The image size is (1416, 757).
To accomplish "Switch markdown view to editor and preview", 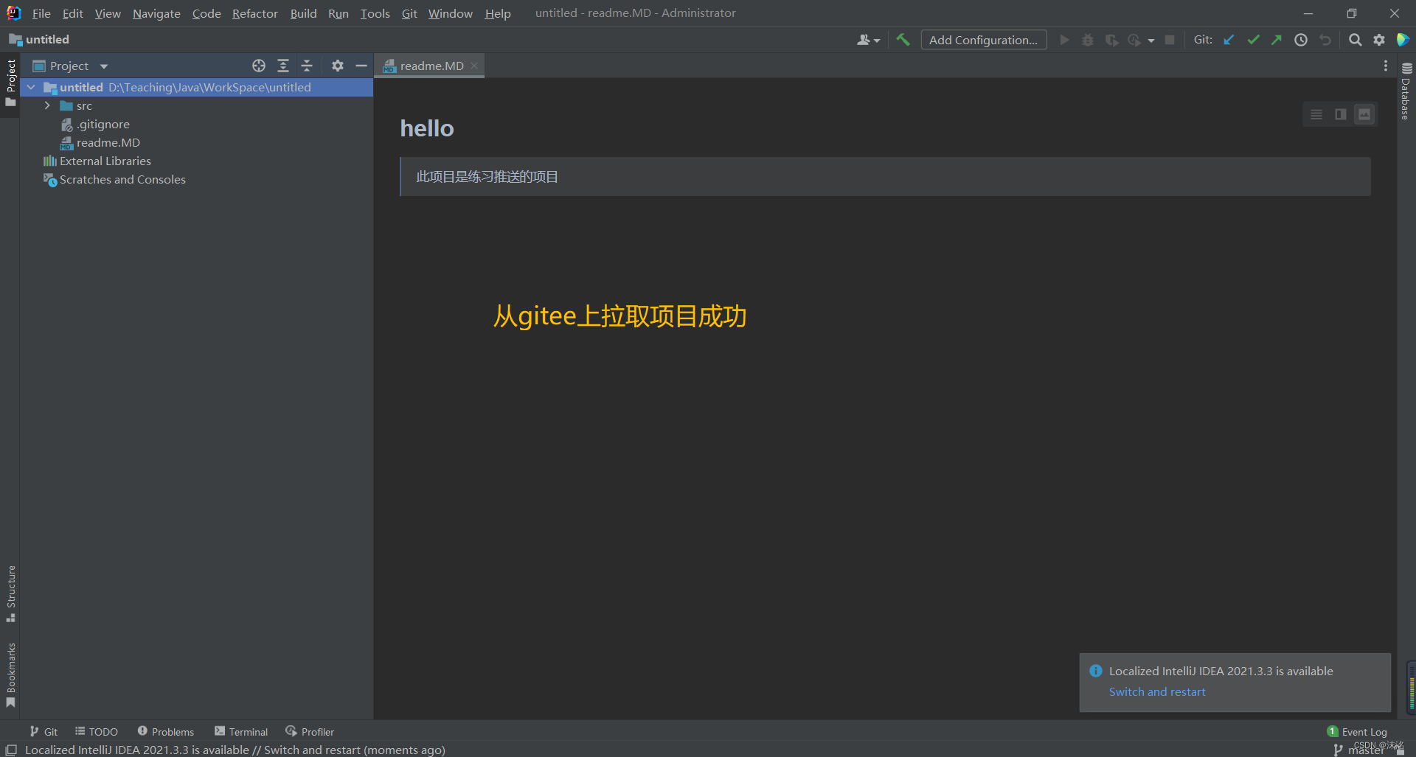I will (x=1341, y=114).
